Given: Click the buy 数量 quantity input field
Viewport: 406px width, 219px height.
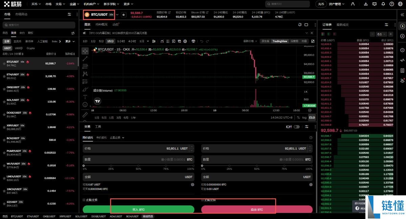Looking at the screenshot, I should click(138, 160).
